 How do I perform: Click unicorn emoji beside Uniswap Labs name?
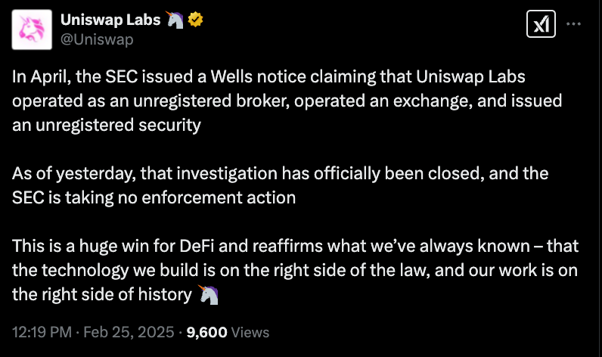[x=175, y=20]
